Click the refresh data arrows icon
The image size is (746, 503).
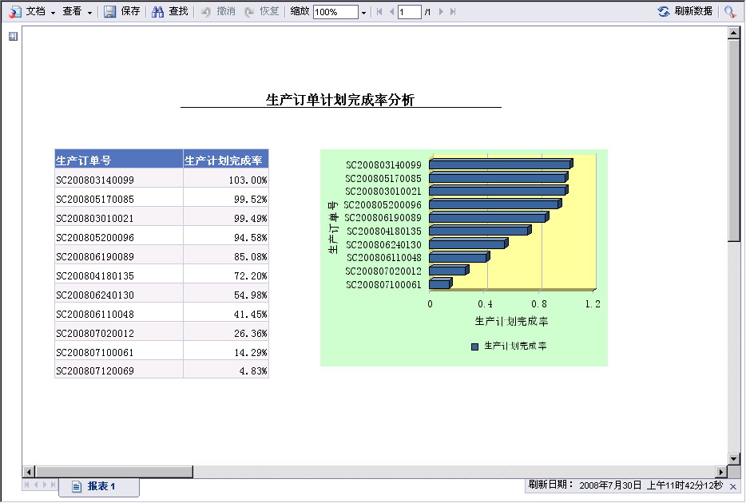pyautogui.click(x=664, y=11)
